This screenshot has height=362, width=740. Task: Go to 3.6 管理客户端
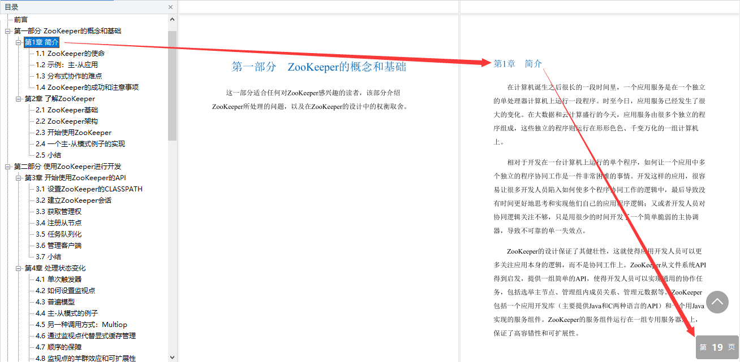tap(59, 246)
